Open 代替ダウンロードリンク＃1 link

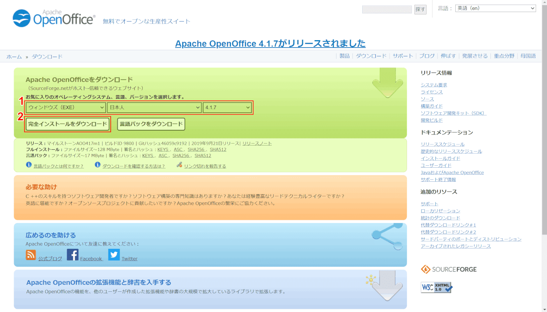click(x=448, y=225)
